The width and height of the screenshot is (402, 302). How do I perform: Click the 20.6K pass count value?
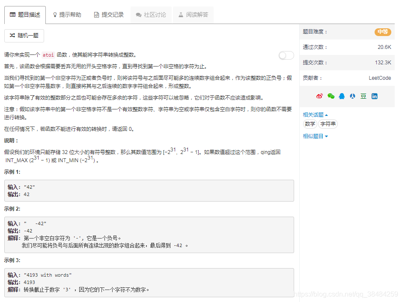(x=384, y=47)
